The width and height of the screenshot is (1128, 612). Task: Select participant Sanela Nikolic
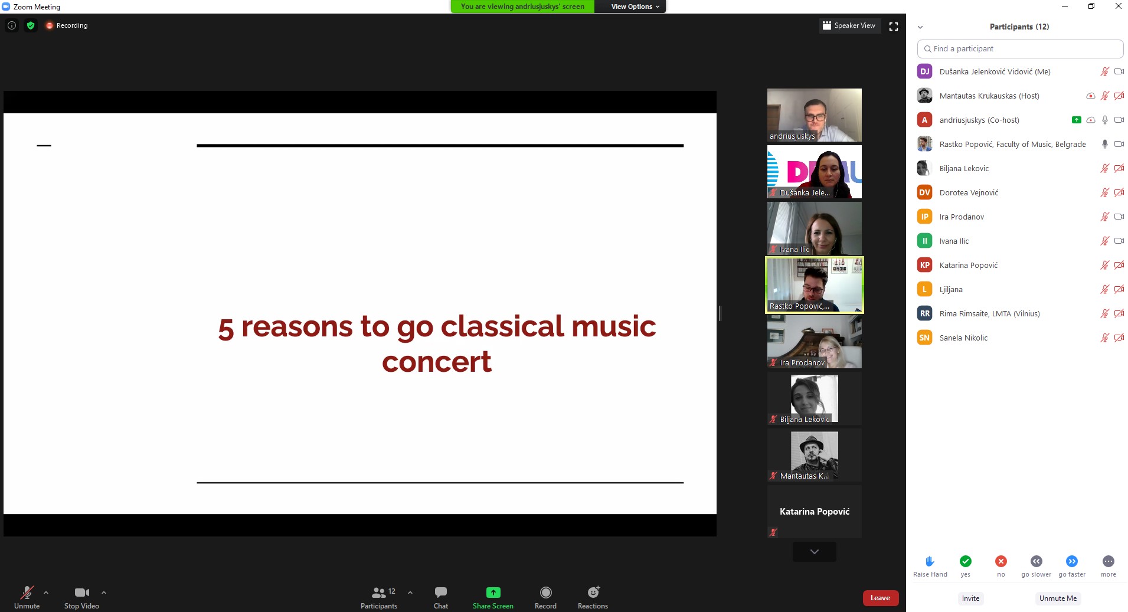1020,338
